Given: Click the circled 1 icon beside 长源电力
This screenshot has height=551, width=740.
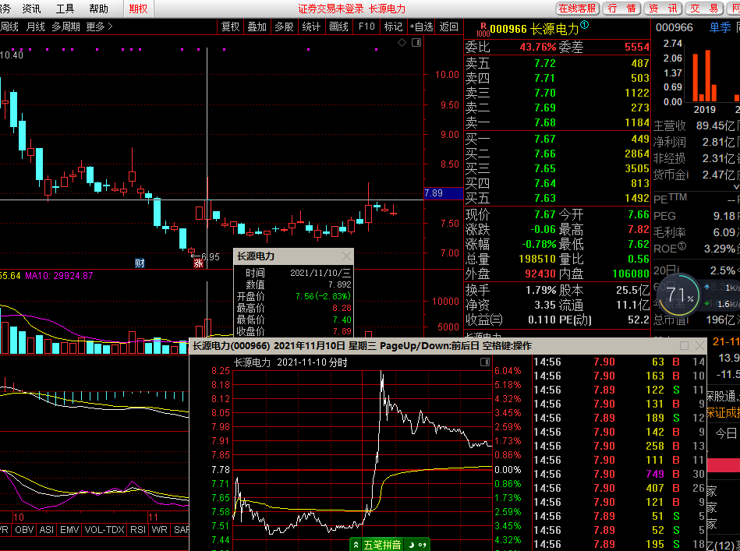Looking at the screenshot, I should (x=584, y=24).
